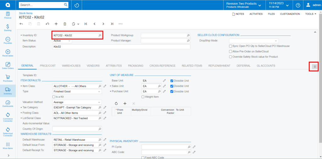This screenshot has width=322, height=159.
Task: Add a unit conversion row
Action: tap(125, 104)
